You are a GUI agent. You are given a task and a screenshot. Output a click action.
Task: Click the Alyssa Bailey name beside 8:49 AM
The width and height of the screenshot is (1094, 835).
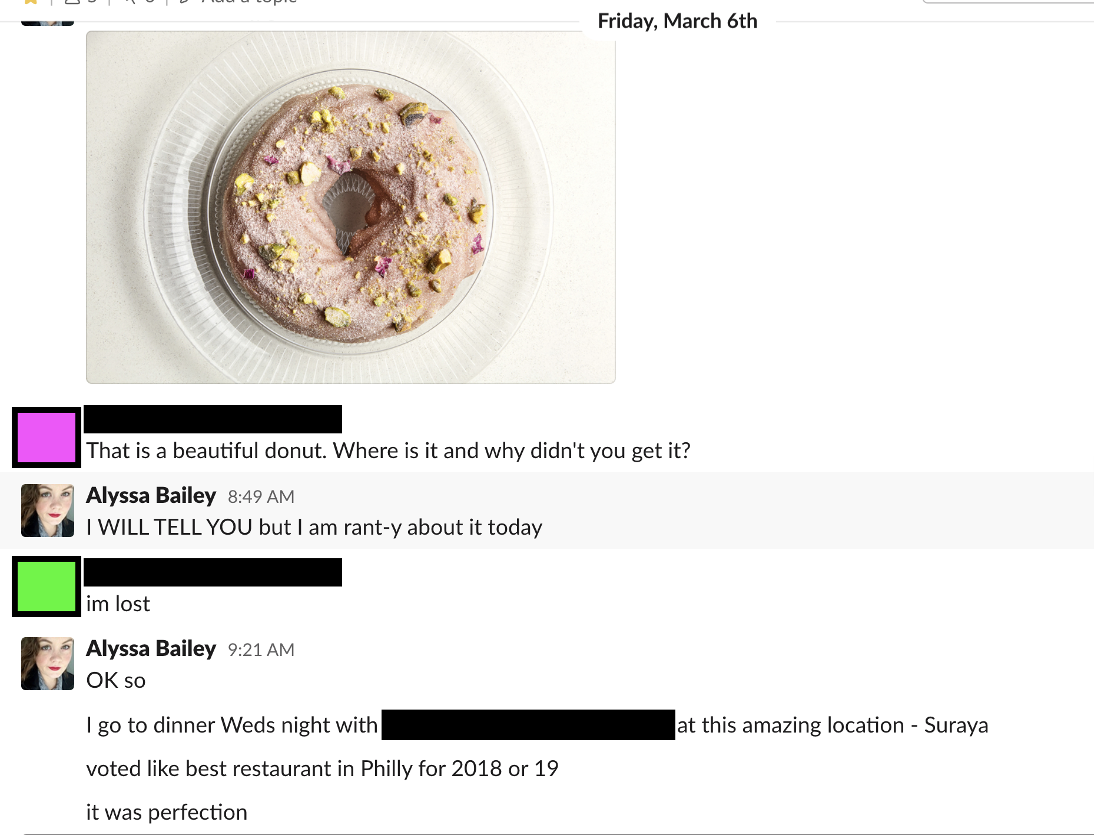tap(151, 496)
